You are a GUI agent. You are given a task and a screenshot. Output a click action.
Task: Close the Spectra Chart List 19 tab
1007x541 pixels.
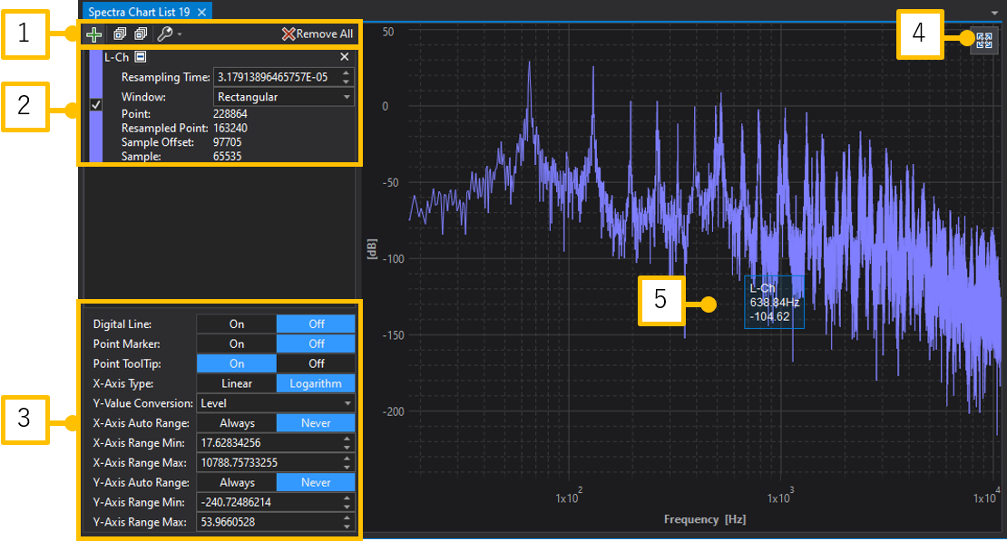(x=202, y=12)
